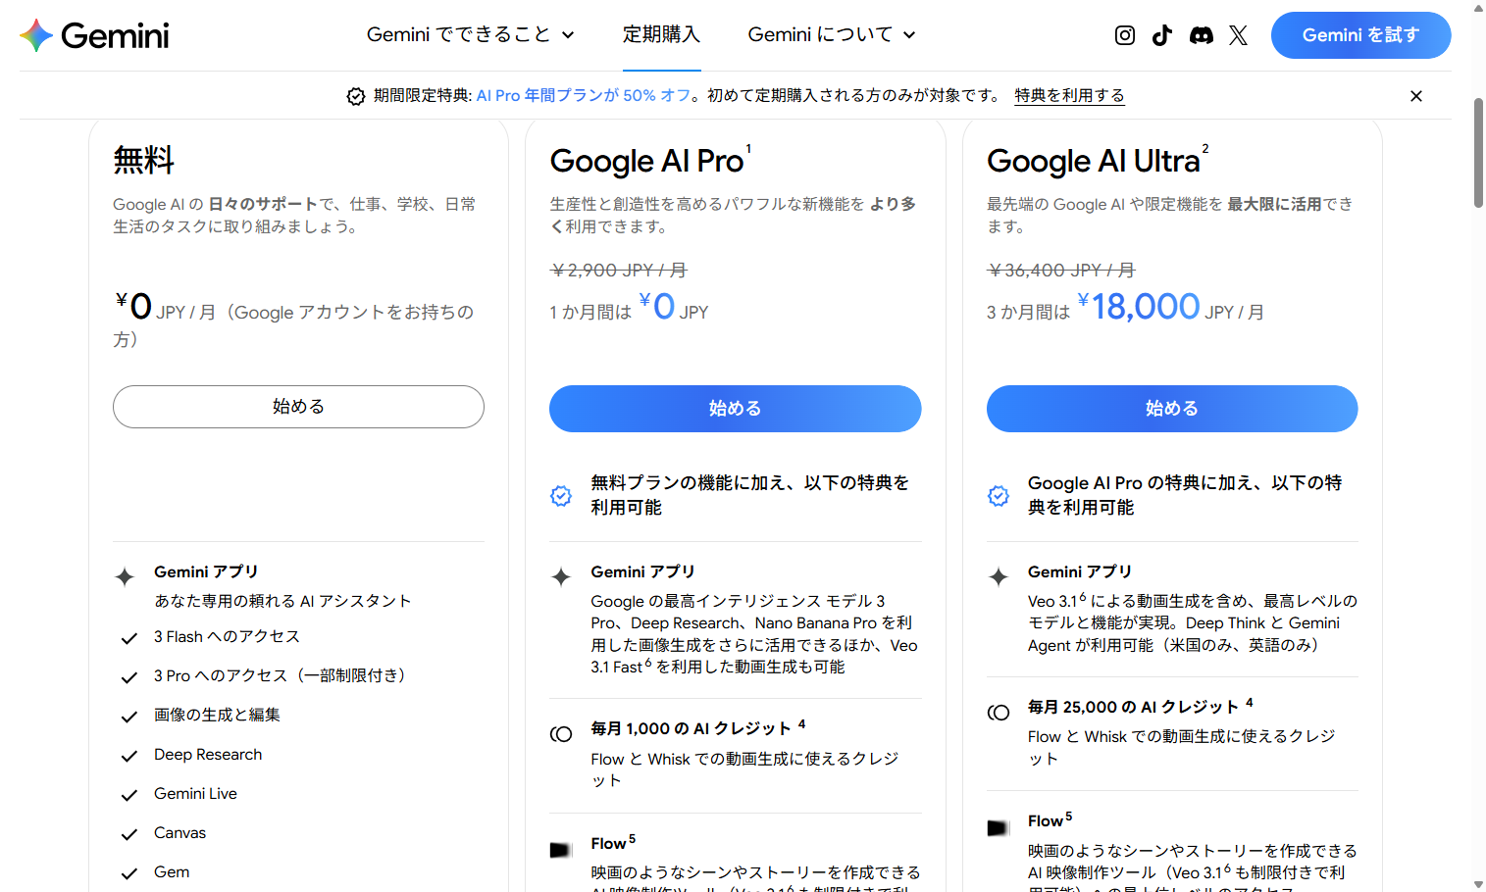Click 始める under Google AI Pro
This screenshot has width=1486, height=892.
pos(735,409)
